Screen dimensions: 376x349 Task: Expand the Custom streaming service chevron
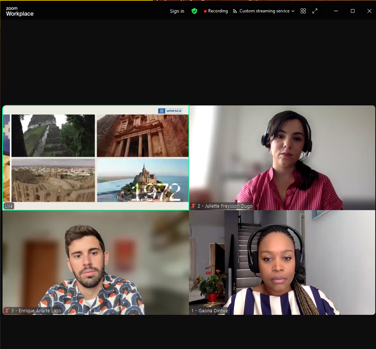pyautogui.click(x=293, y=11)
